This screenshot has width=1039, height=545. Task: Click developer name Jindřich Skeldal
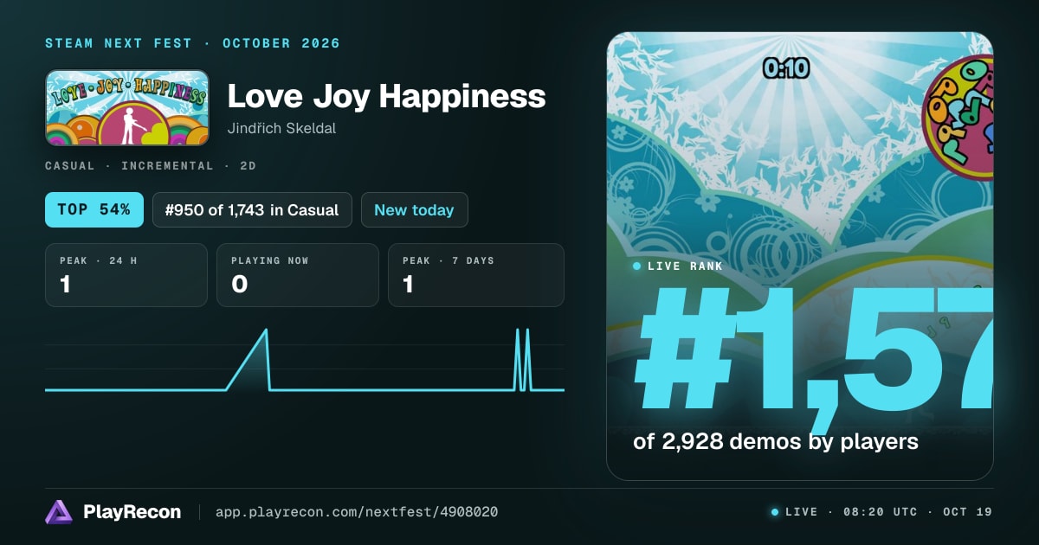tap(281, 128)
